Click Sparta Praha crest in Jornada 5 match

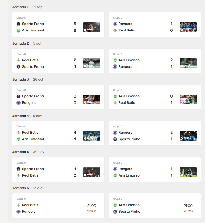[18, 169]
